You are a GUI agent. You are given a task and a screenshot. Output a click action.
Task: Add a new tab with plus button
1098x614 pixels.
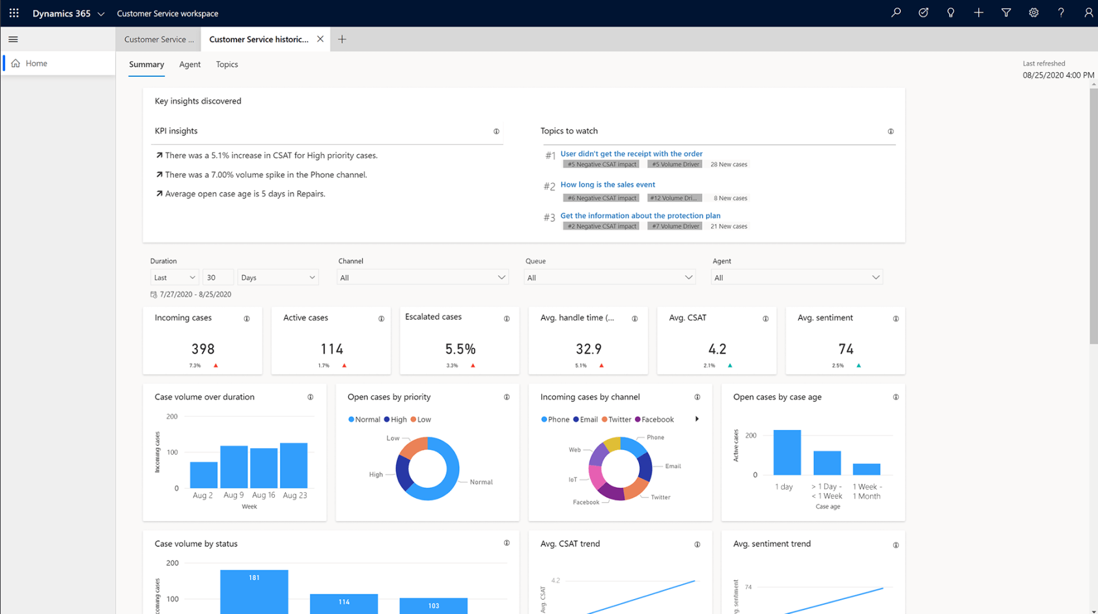coord(342,39)
